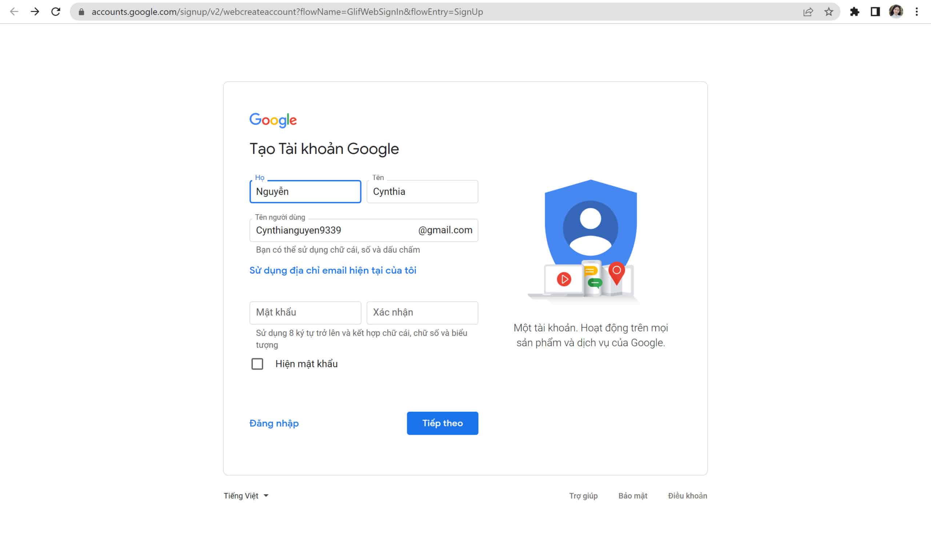Open the Chrome profile avatar
Screen dimensions: 931x533
[x=896, y=12]
